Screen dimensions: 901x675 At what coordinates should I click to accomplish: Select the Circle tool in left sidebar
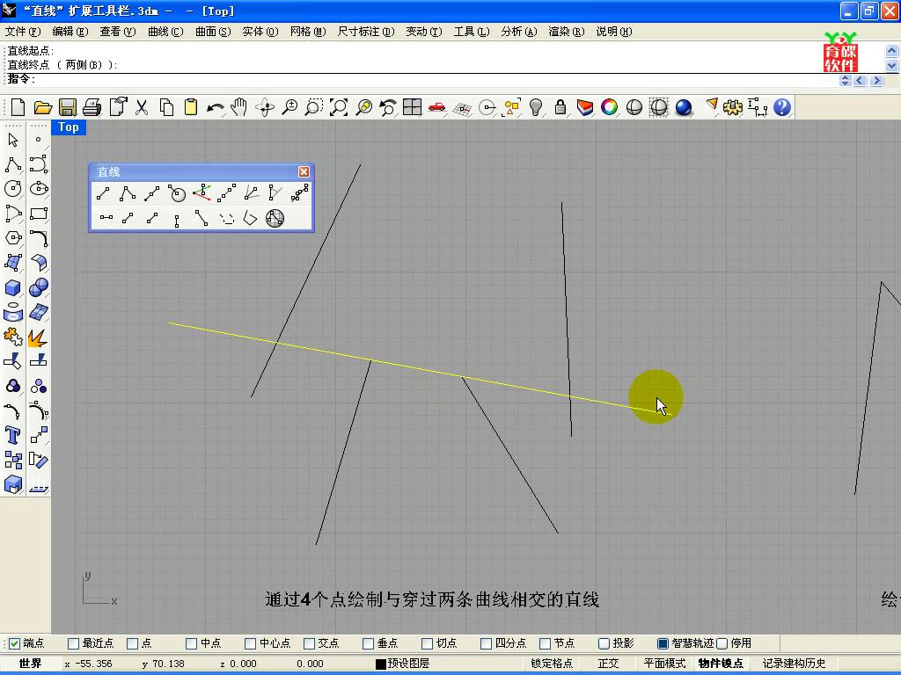13,188
